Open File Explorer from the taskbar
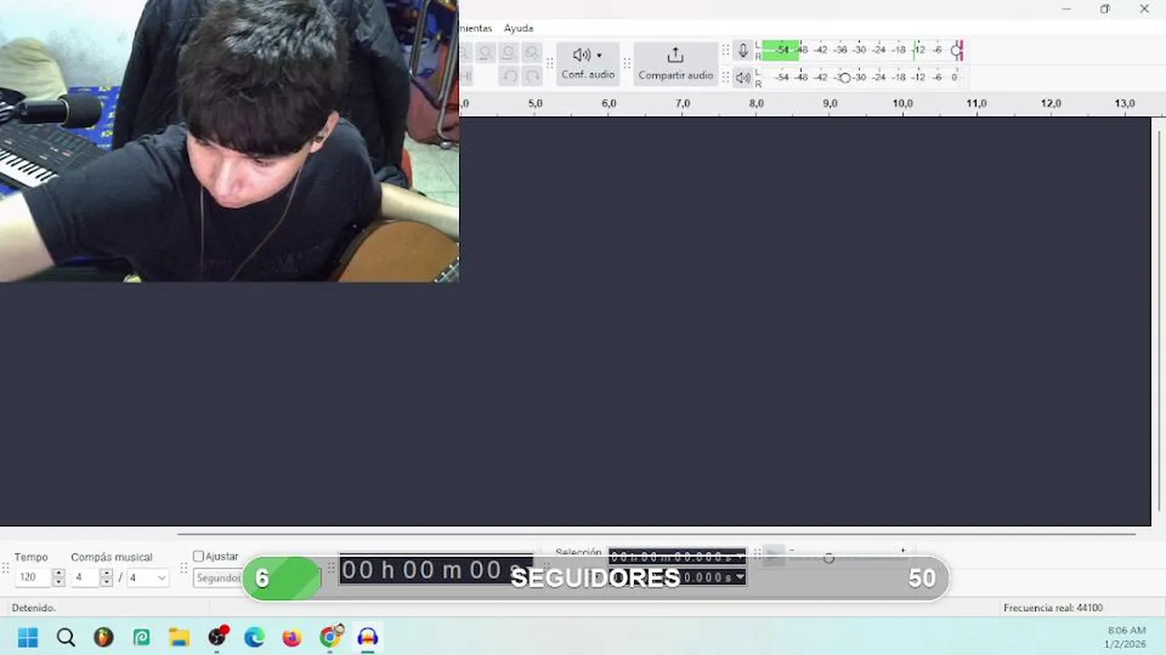The width and height of the screenshot is (1166, 655). 179,638
